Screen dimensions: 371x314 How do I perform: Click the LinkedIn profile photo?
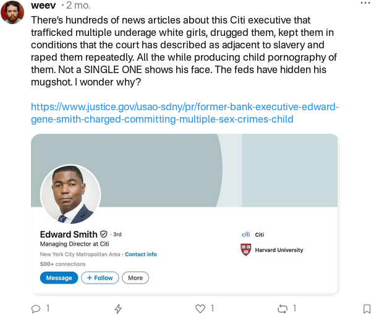(x=70, y=194)
